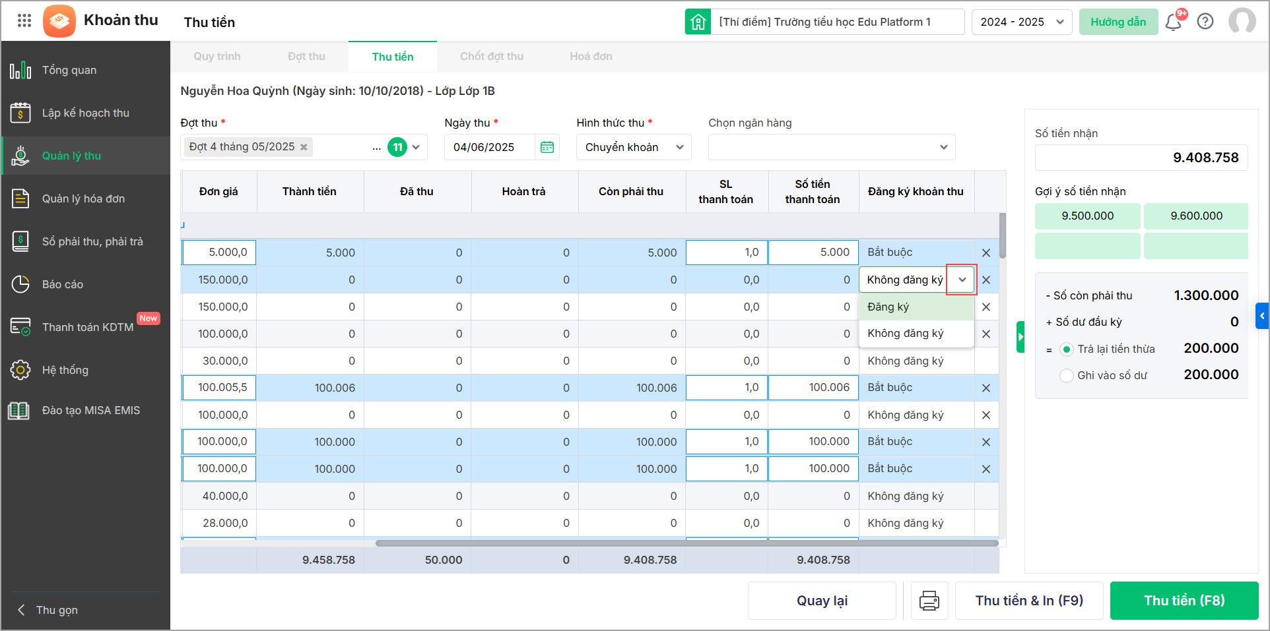Click the Thu tiền (F8) button
The image size is (1270, 631).
click(x=1184, y=601)
